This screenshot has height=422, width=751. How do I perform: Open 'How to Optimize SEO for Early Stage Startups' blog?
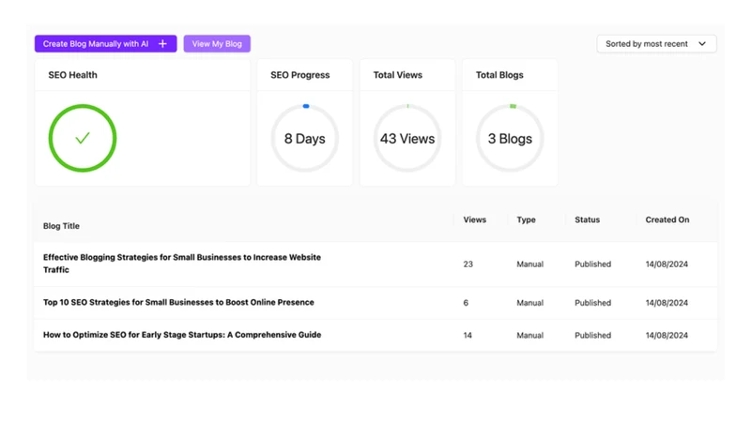182,335
